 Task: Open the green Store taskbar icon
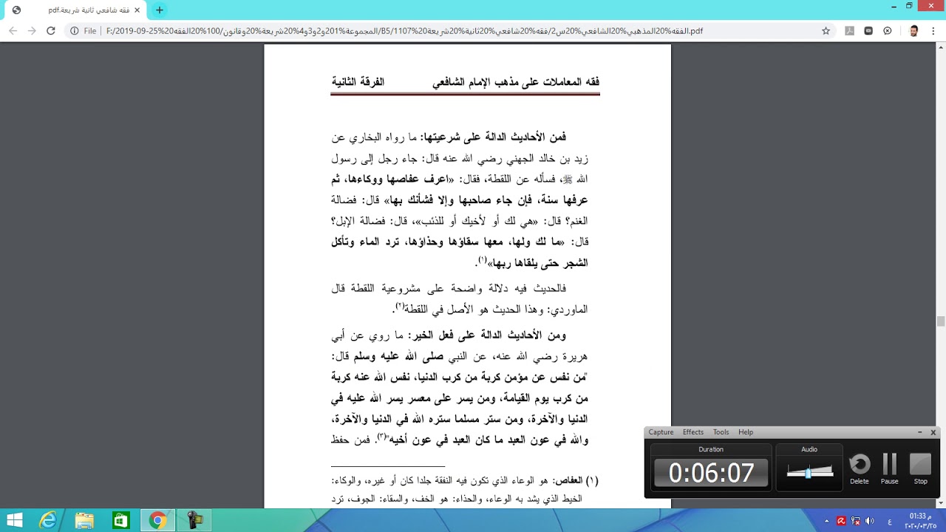click(120, 520)
